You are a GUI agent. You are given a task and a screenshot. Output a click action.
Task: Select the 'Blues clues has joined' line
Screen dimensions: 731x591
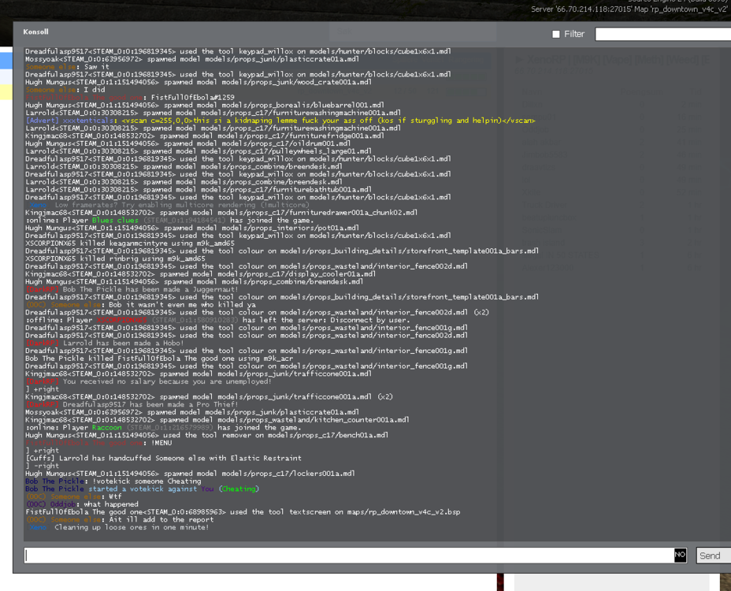(158, 221)
